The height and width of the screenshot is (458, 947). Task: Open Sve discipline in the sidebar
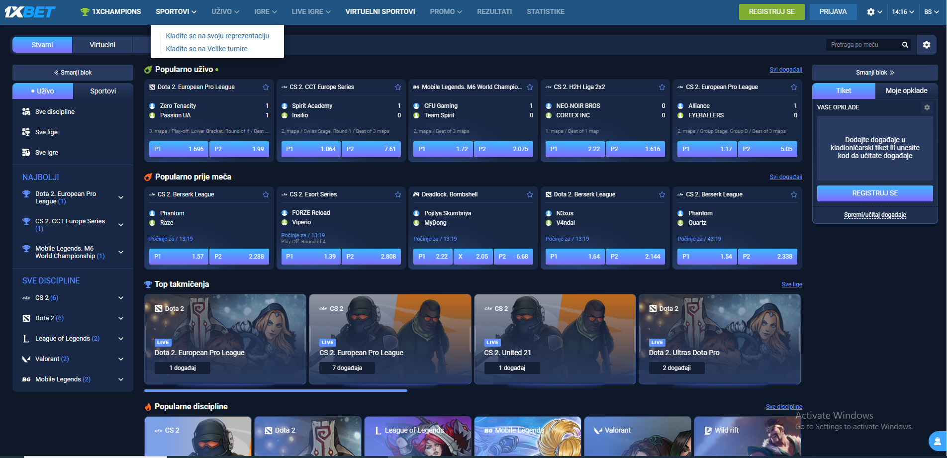coord(73,112)
